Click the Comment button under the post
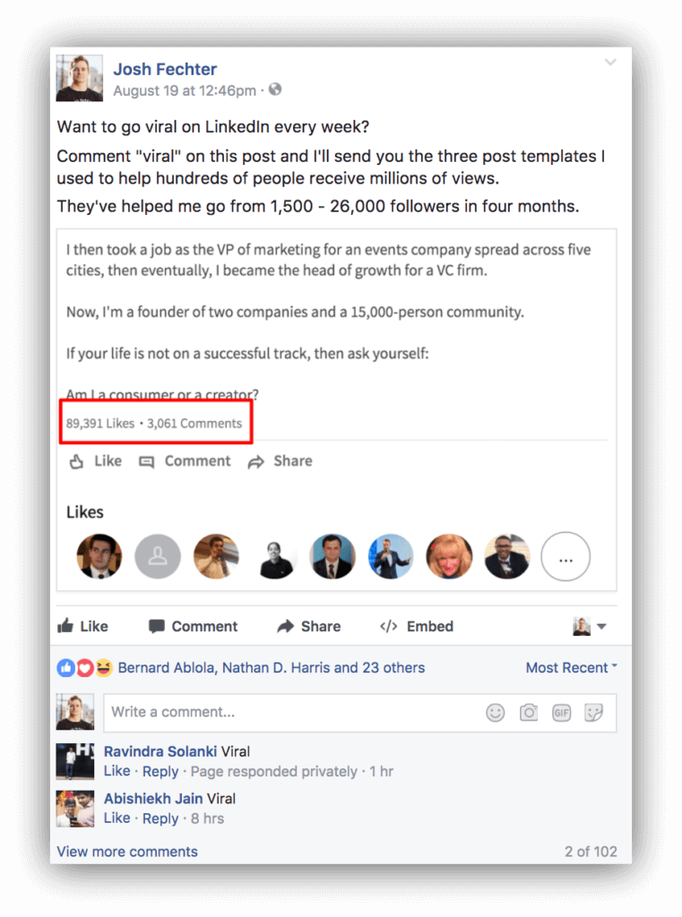682x917 pixels. pos(194,626)
